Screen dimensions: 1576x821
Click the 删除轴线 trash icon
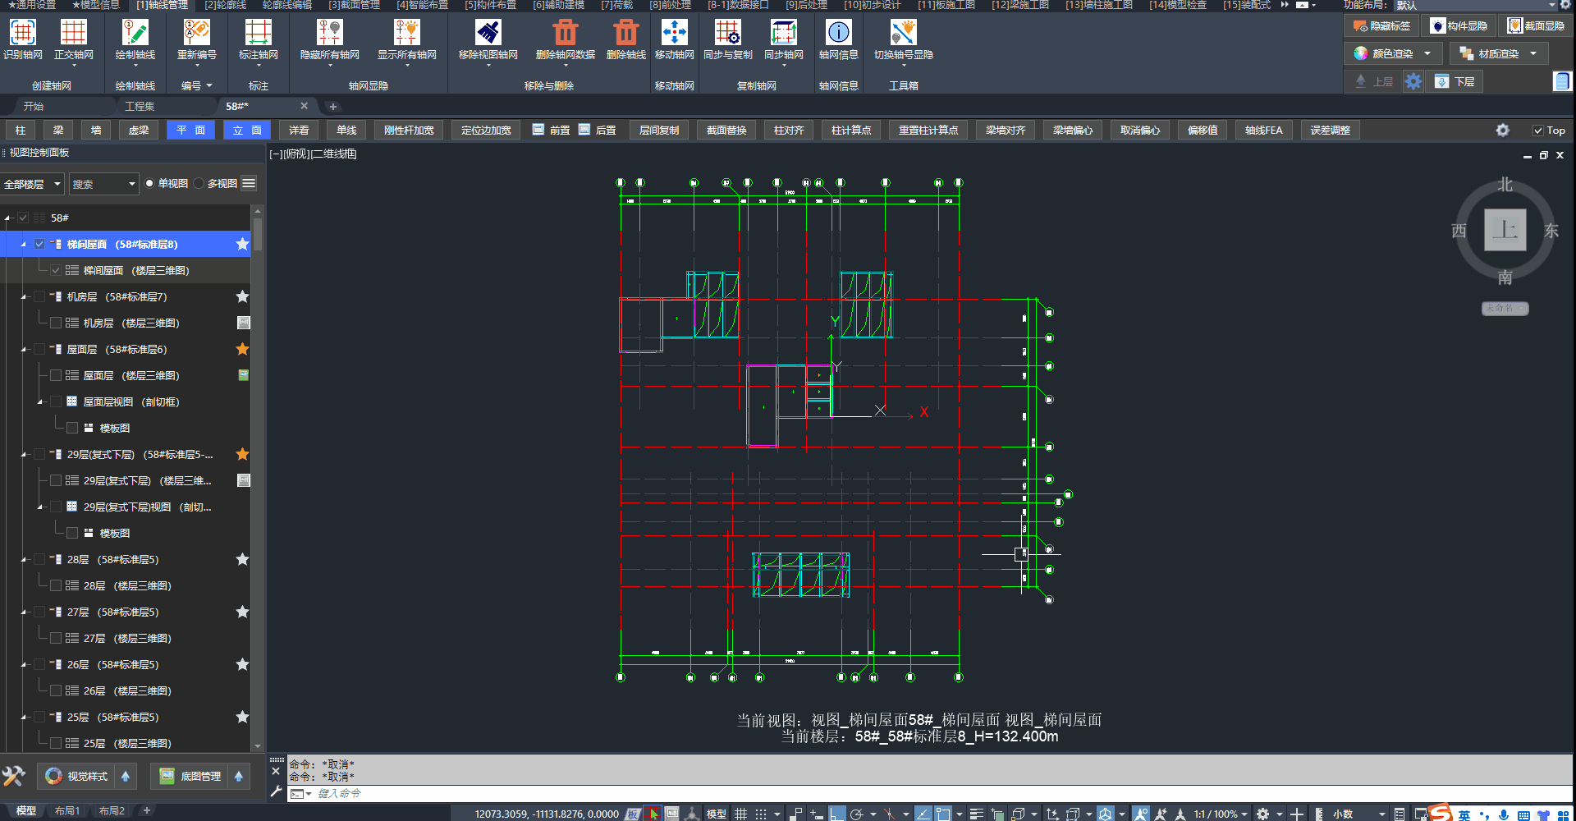[x=625, y=33]
